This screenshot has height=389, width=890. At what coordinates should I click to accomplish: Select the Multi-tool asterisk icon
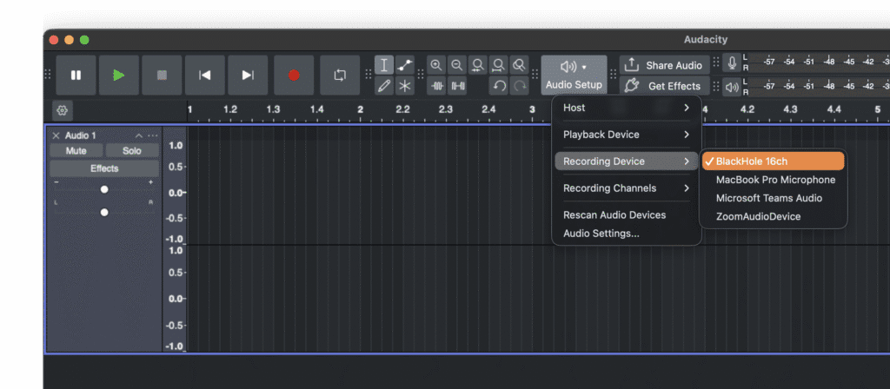point(405,86)
